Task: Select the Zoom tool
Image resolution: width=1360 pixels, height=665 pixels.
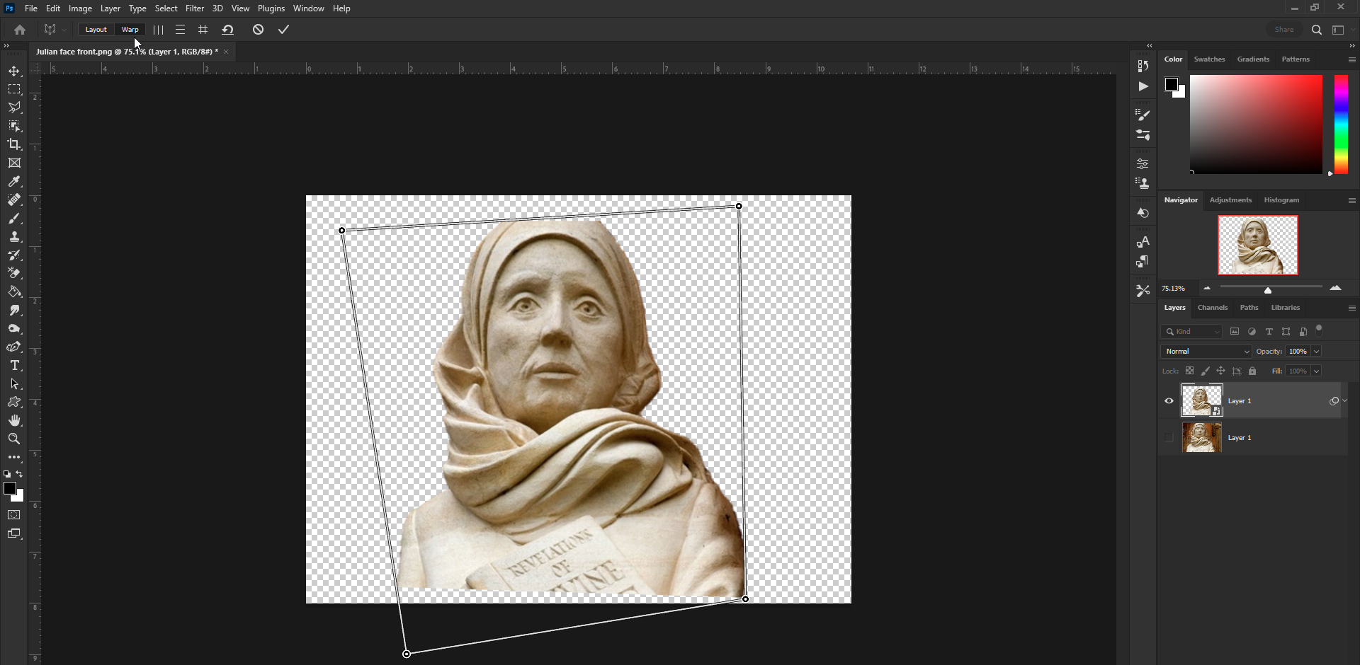Action: [x=14, y=439]
